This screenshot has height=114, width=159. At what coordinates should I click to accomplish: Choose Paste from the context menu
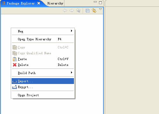click(x=43, y=59)
